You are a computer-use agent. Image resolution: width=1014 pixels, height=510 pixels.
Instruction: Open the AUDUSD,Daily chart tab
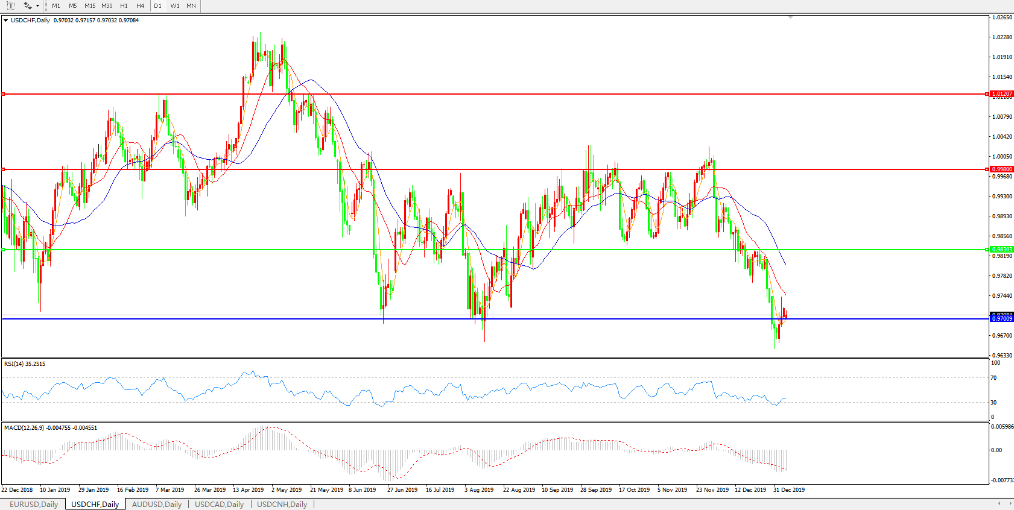[x=156, y=504]
